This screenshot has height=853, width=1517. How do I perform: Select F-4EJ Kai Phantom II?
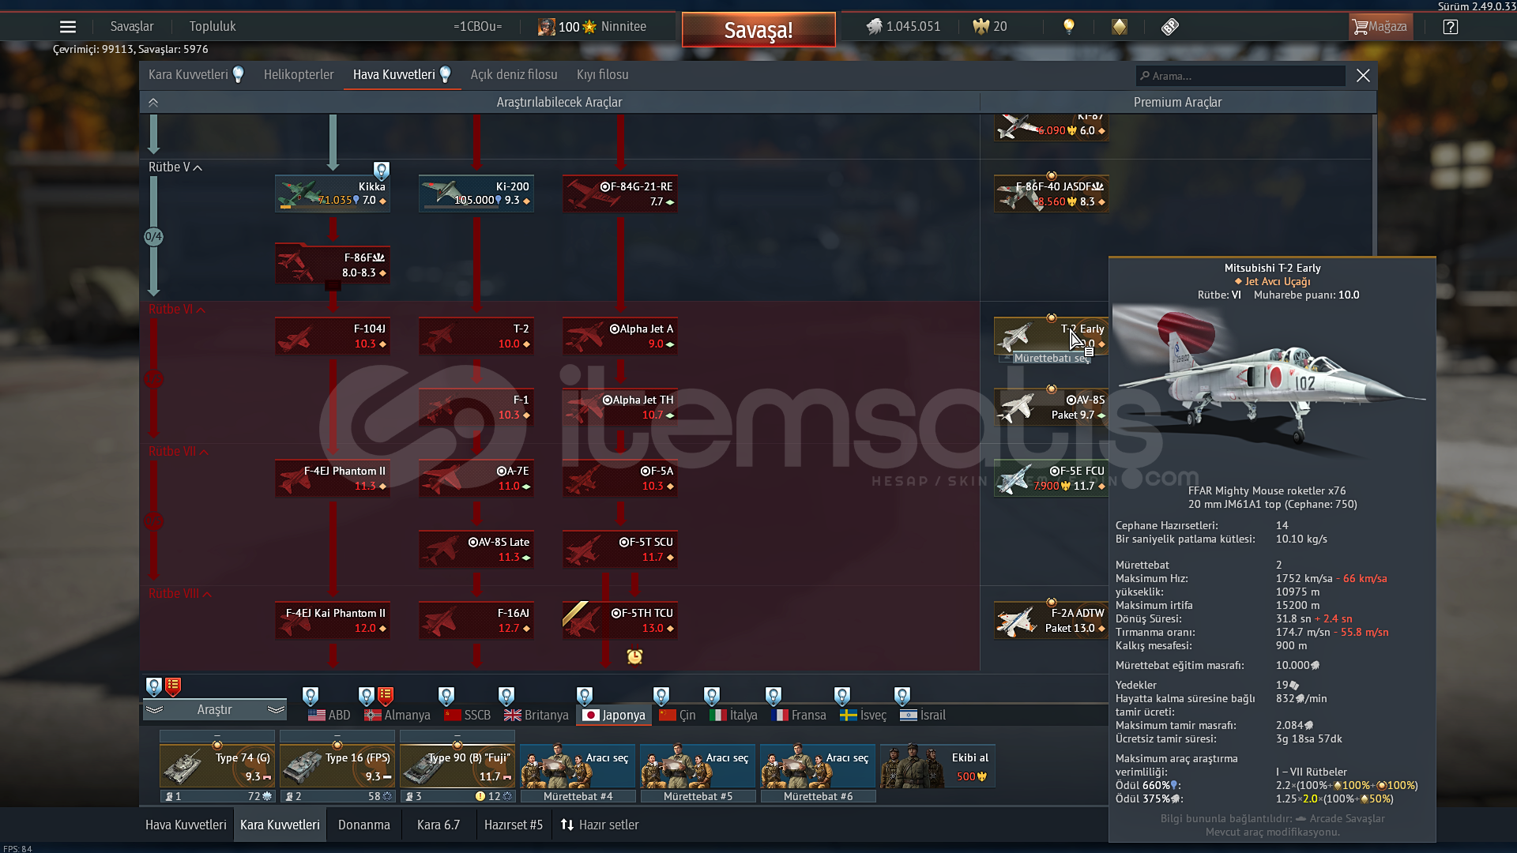(x=333, y=620)
